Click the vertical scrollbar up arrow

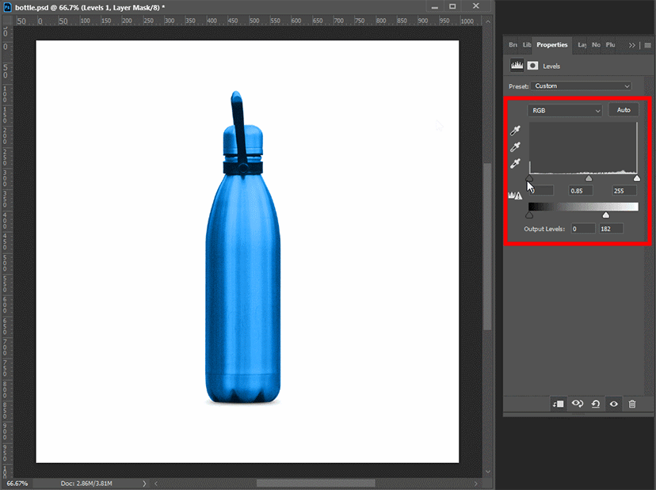[488, 21]
